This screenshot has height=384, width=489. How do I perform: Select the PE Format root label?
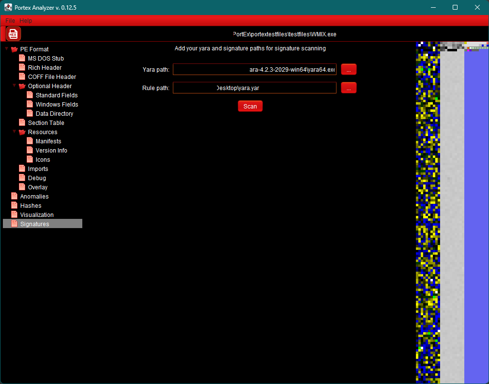pyautogui.click(x=34, y=49)
